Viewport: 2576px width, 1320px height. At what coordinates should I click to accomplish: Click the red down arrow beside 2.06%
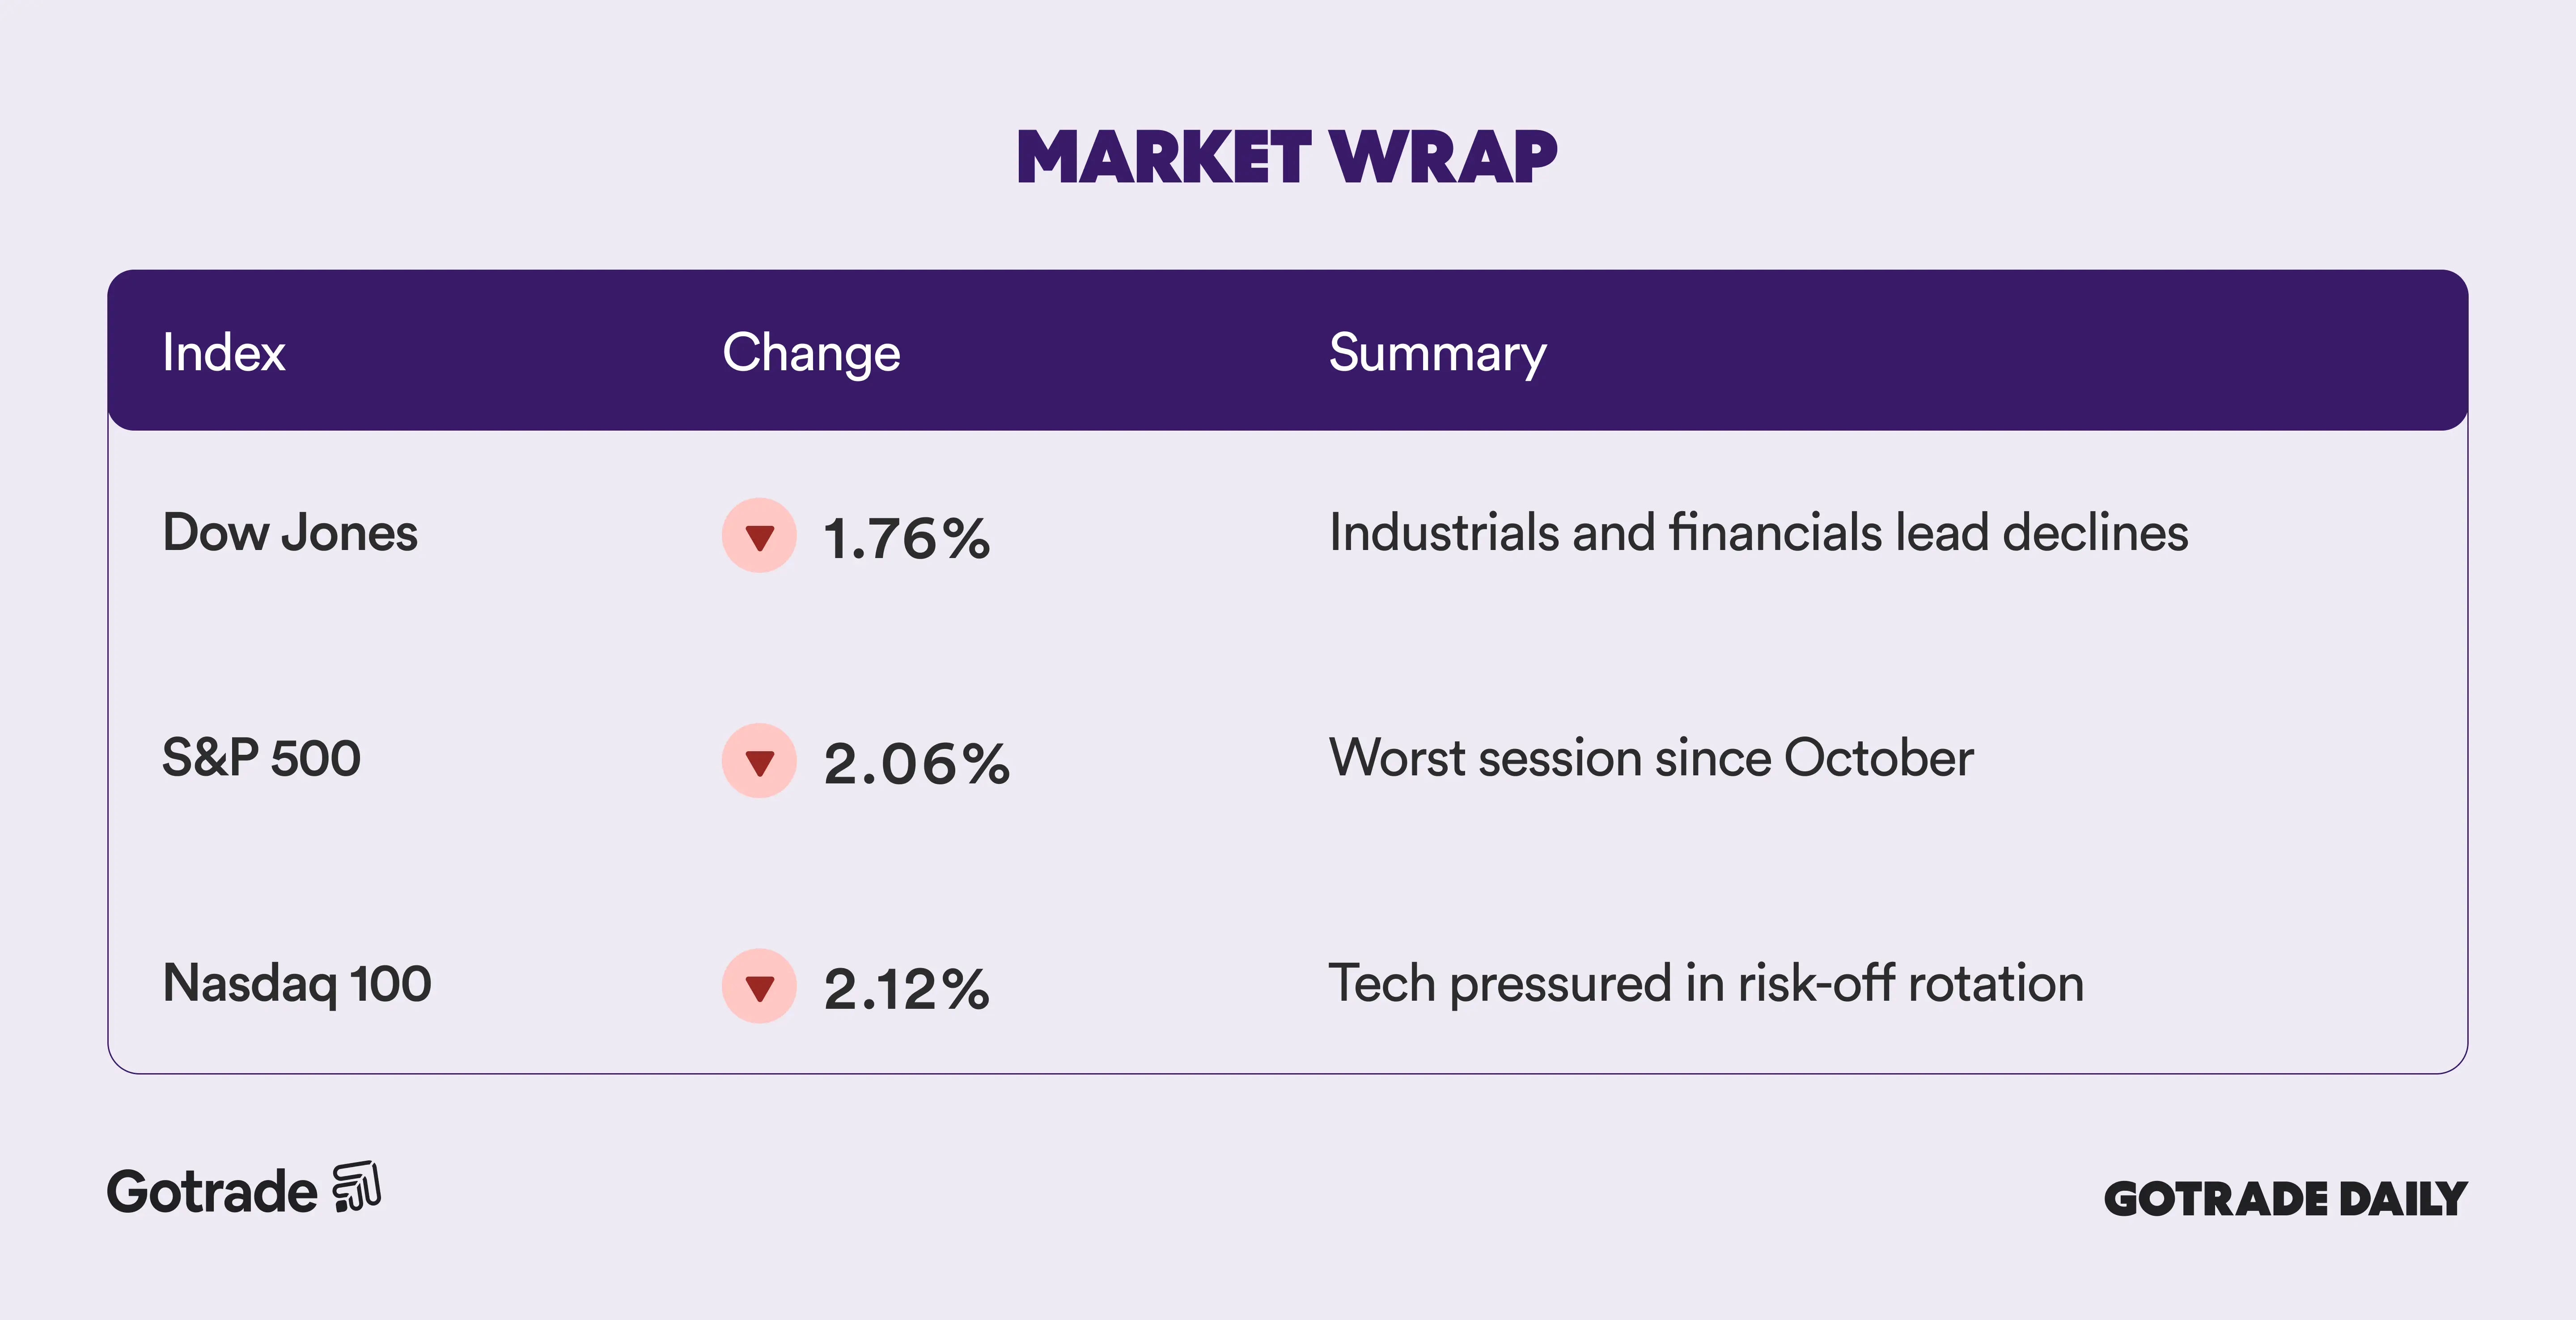(x=759, y=761)
